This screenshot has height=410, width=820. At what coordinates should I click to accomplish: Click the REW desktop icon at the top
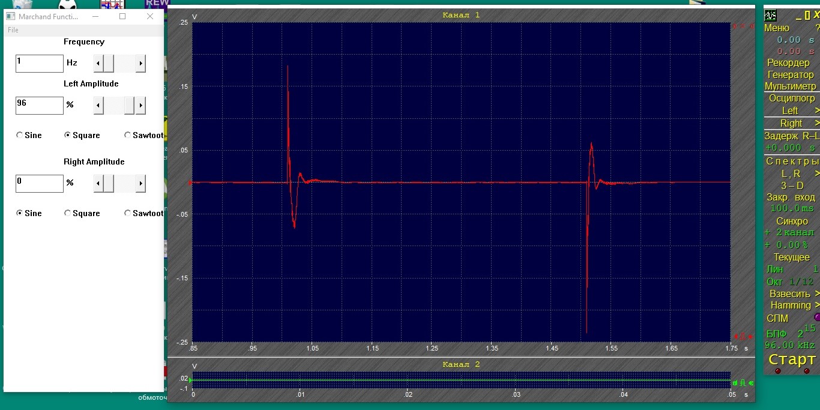(158, 4)
